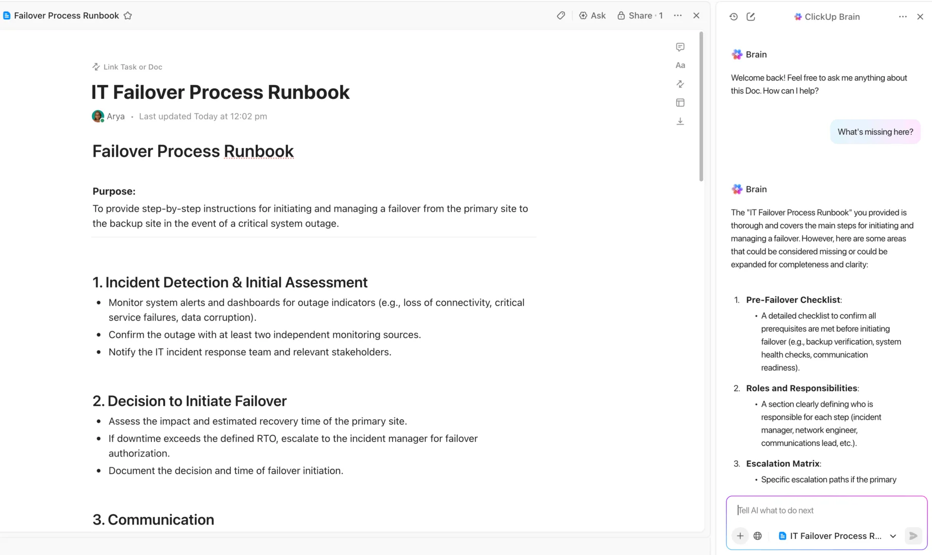Click the download export icon
932x555 pixels.
pos(680,121)
